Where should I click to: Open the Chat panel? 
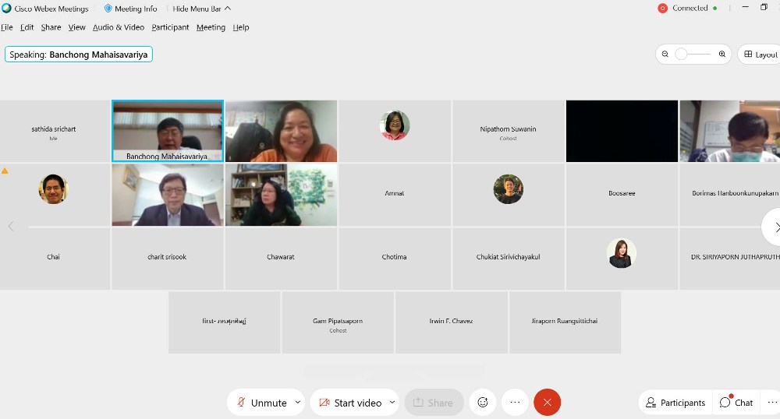pos(736,403)
